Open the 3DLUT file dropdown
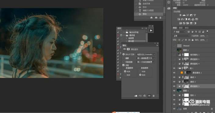The width and height of the screenshot is (215, 113). [146, 55]
